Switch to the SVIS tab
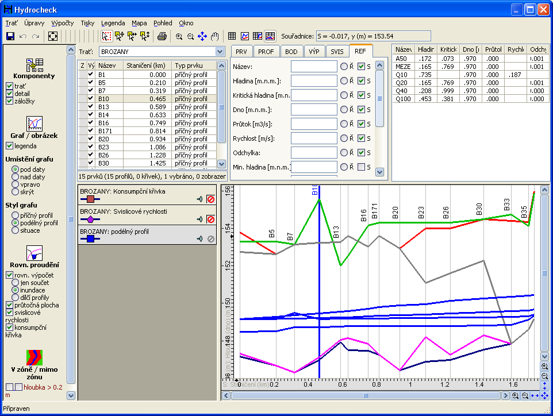Image resolution: width=553 pixels, height=416 pixels. click(336, 51)
